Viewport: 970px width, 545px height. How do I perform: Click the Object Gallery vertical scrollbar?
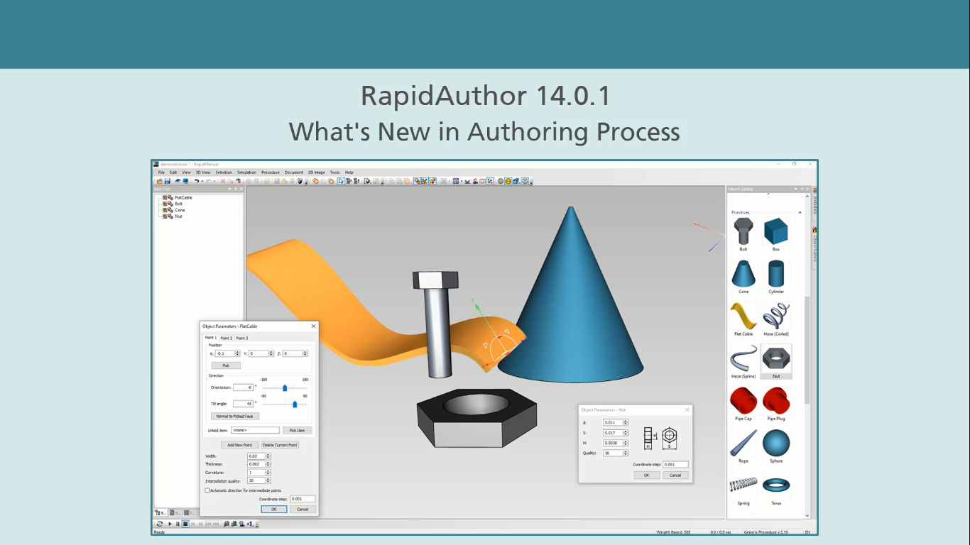807,351
